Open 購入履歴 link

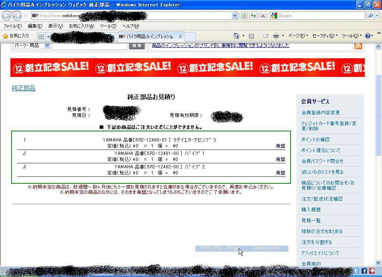click(311, 210)
